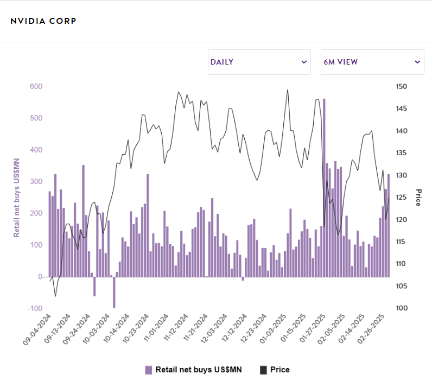Click the 100 price axis value

pyautogui.click(x=402, y=308)
